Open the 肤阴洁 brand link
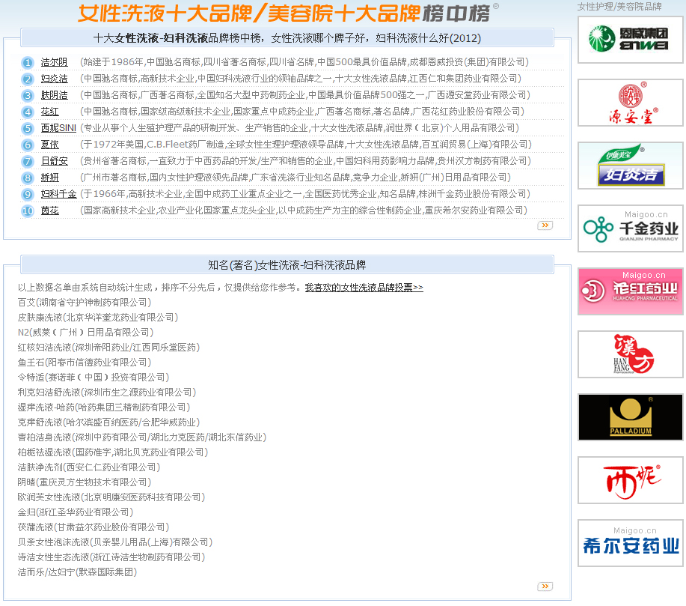Viewport: 686px width, 606px height. coord(55,95)
